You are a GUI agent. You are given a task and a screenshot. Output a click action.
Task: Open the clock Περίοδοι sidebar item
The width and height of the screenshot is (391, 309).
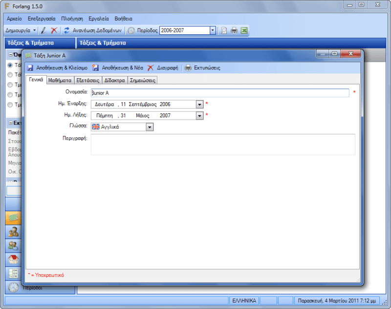coord(13,287)
